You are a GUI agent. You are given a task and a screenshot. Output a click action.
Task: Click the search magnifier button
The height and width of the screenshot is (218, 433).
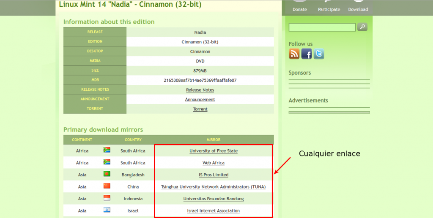pos(362,27)
